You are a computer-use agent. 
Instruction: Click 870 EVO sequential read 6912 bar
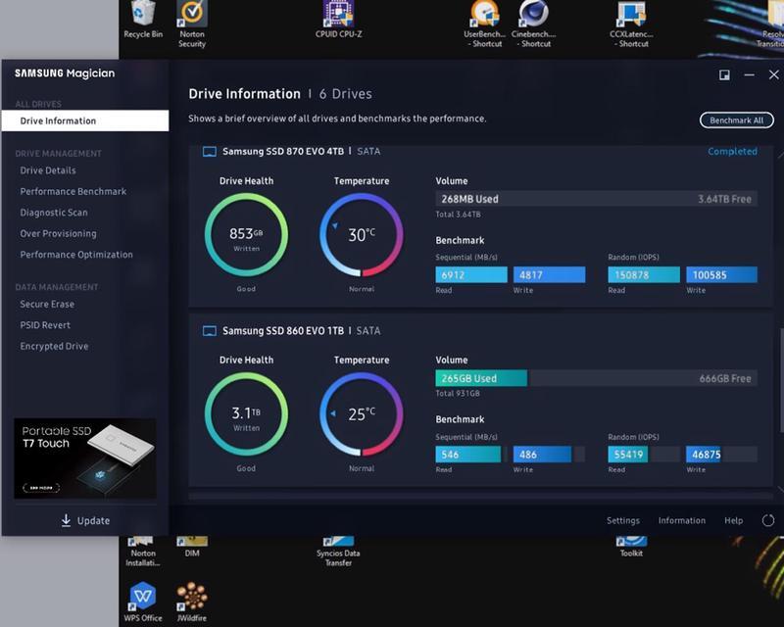pos(471,274)
